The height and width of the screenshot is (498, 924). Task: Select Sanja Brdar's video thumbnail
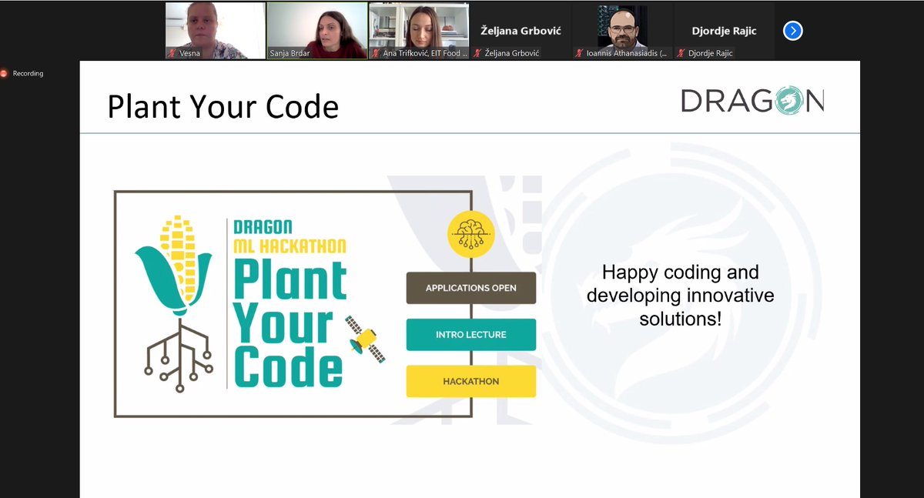pos(317,31)
